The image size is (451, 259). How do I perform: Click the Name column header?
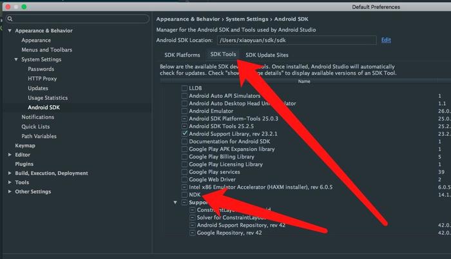pos(304,81)
